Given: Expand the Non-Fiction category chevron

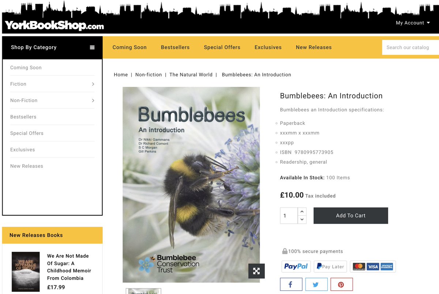Looking at the screenshot, I should pos(93,100).
